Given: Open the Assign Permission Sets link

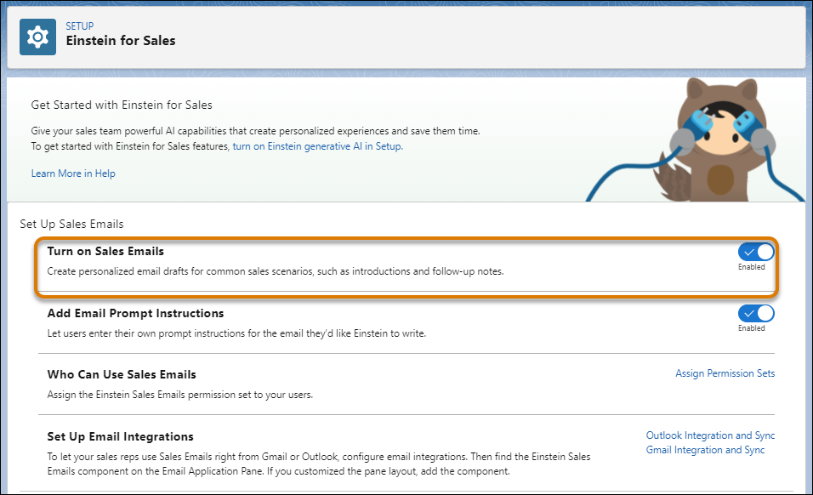Looking at the screenshot, I should [725, 373].
